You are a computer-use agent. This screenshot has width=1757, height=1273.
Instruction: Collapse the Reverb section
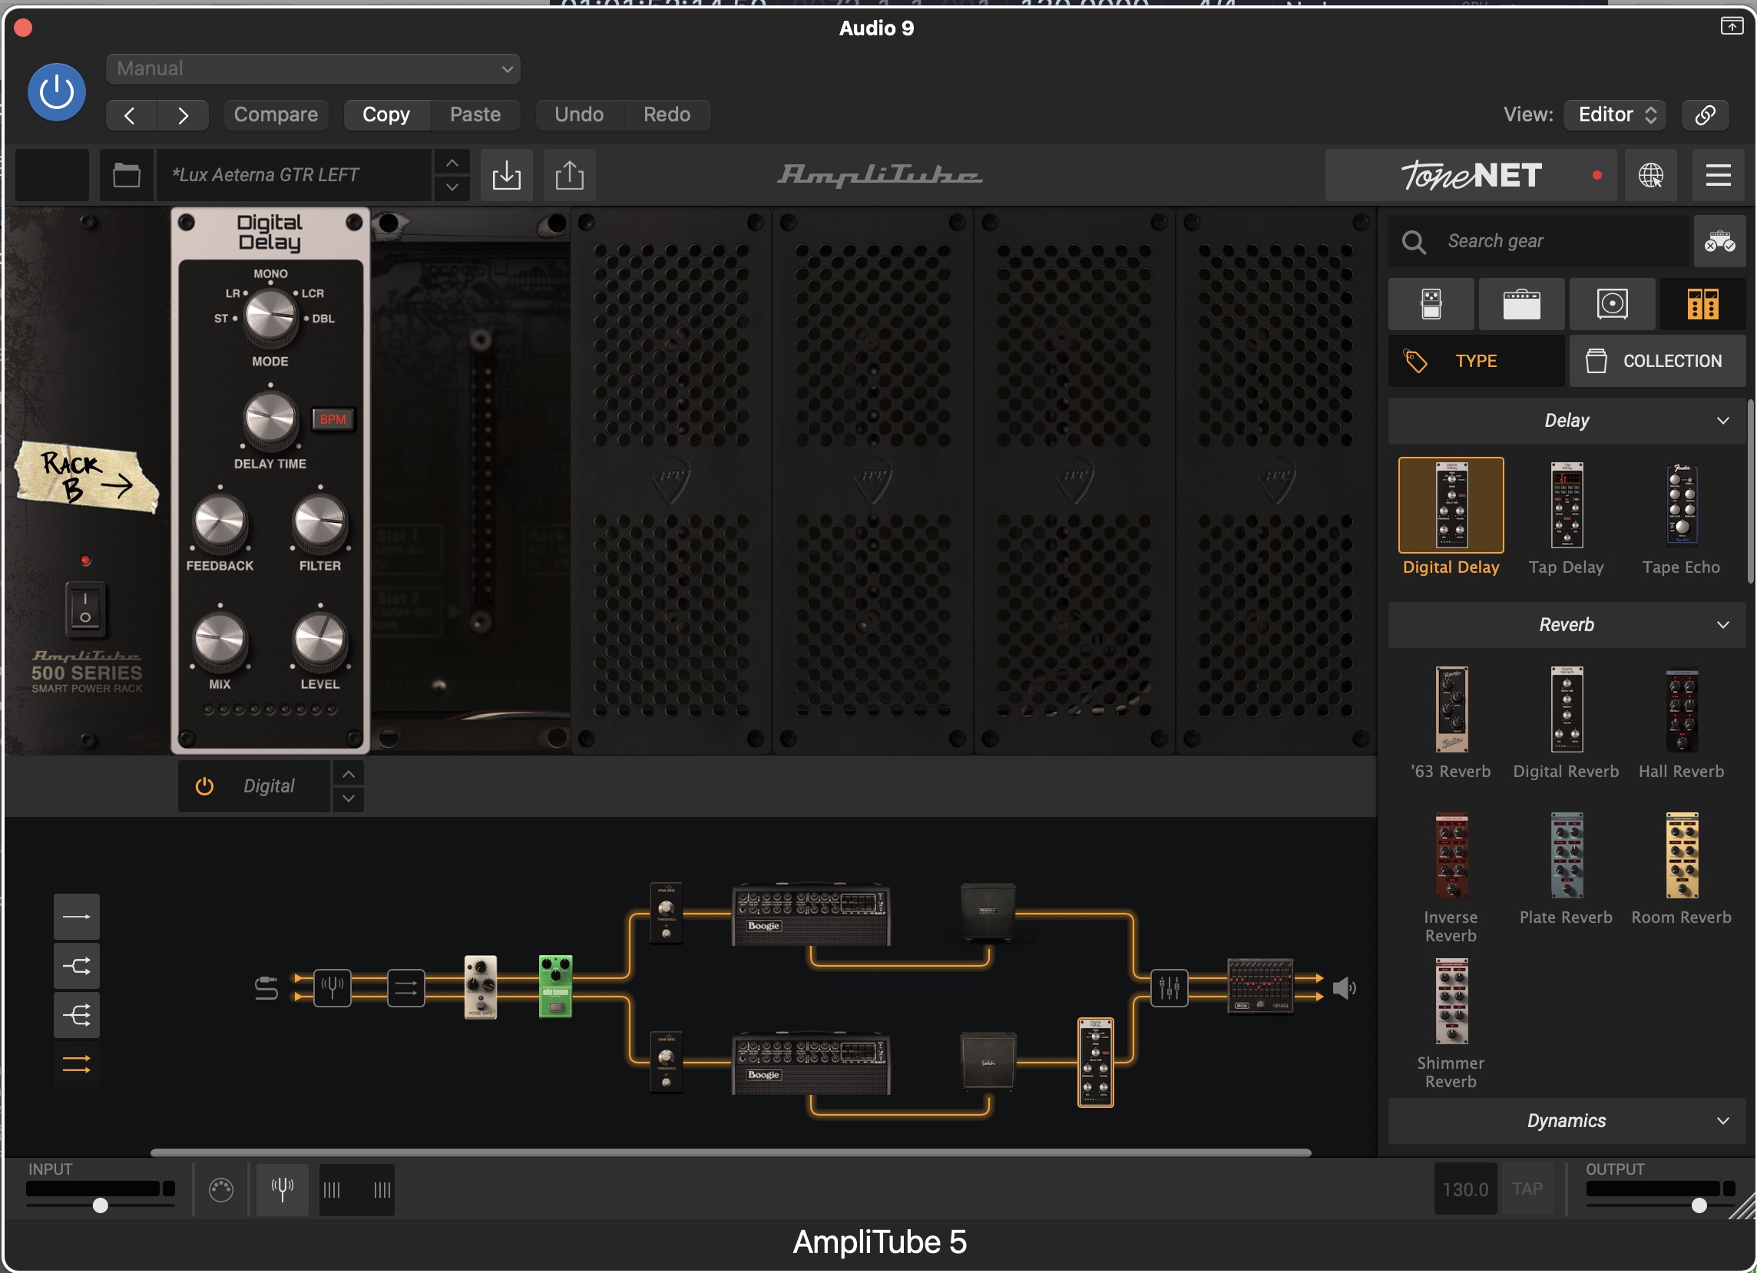(1567, 625)
